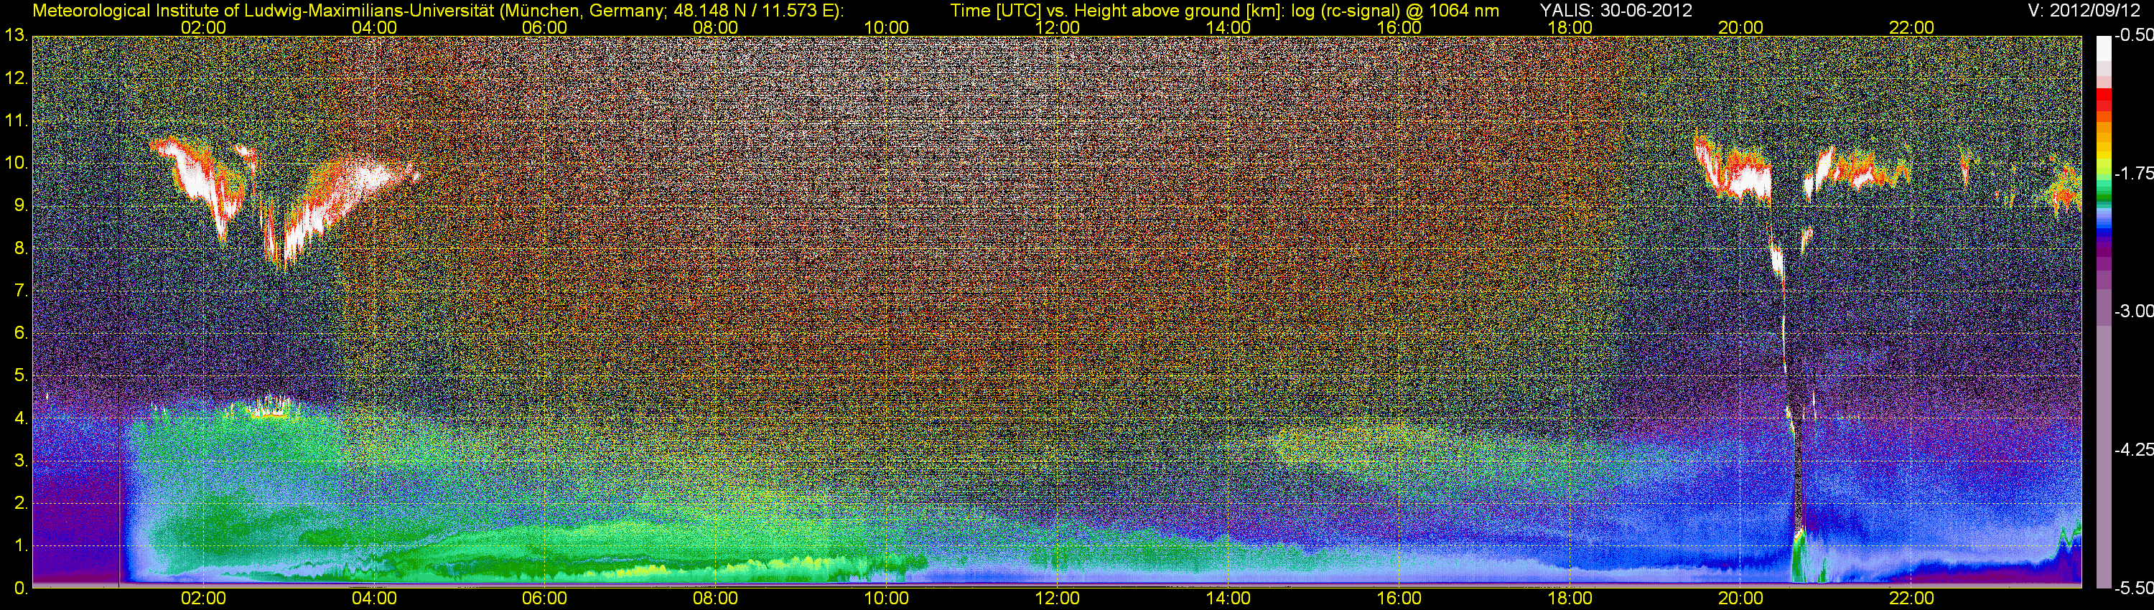Screen dimensions: 2154x610
Task: Click the 02:00 label on the top time axis
Action: pyautogui.click(x=203, y=27)
